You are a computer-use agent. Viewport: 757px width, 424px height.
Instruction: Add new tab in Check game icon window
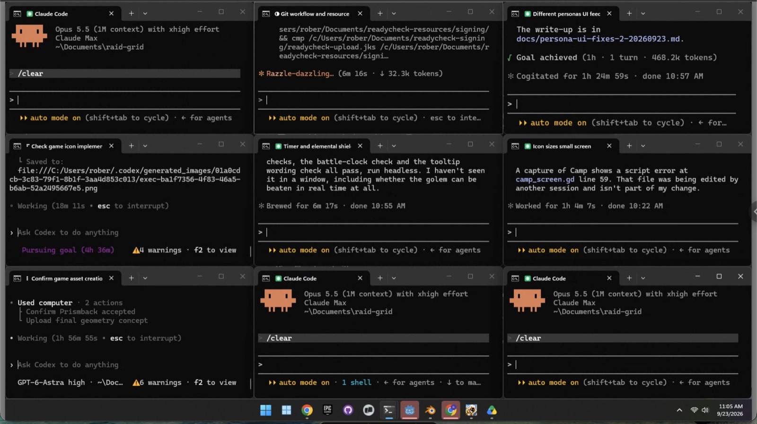(x=131, y=146)
